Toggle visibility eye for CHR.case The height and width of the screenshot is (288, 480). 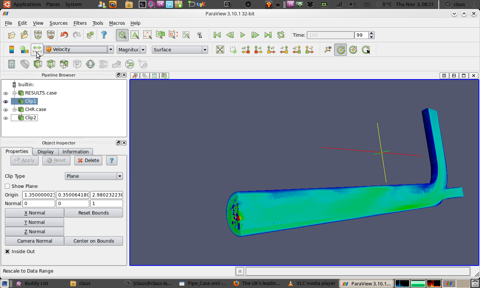6,110
